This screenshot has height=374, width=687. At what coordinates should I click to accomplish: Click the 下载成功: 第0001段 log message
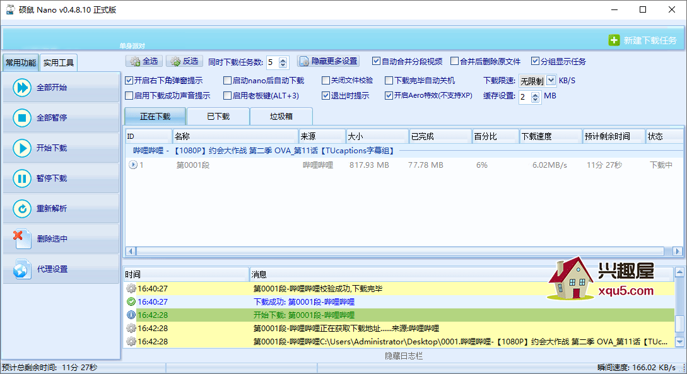(304, 301)
